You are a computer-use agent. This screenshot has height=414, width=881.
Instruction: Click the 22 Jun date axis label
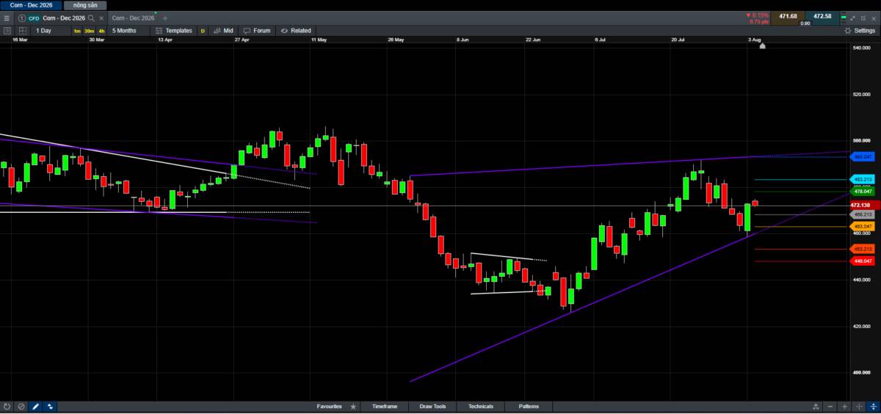pyautogui.click(x=534, y=40)
